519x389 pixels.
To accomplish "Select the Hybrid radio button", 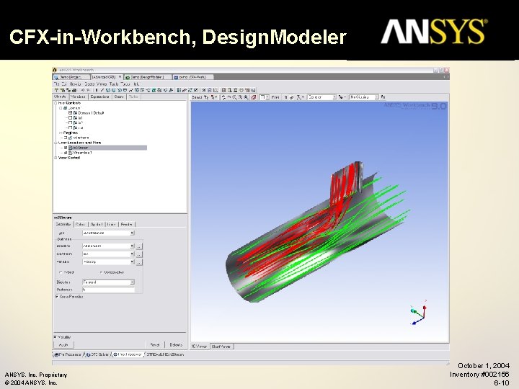I will [61, 272].
